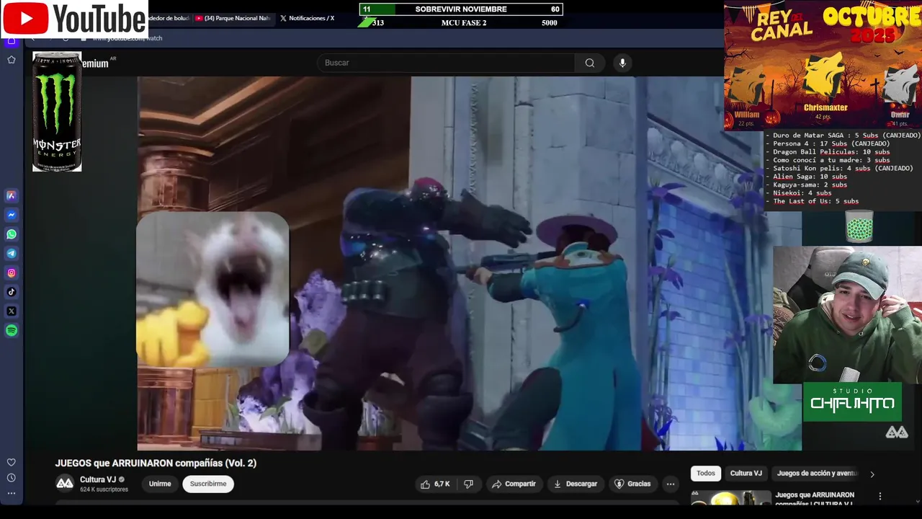Open the sidebar heart (pinboards) icon
922x519 pixels.
(x=12, y=462)
